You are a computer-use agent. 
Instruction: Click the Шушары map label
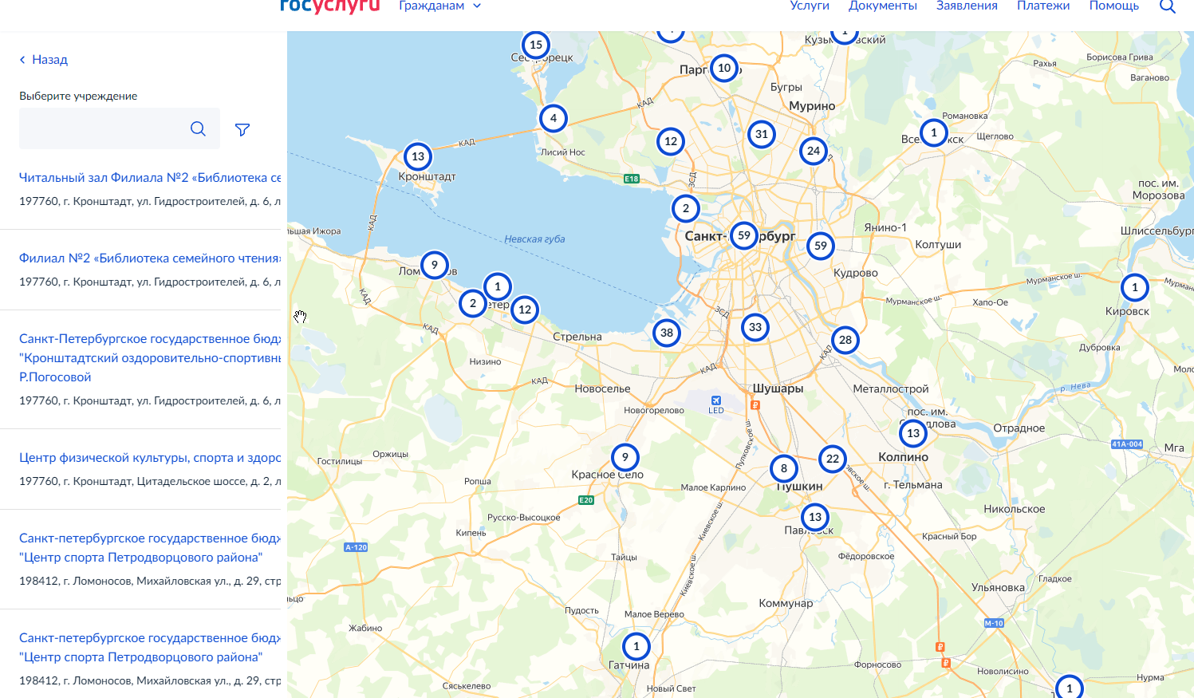778,388
